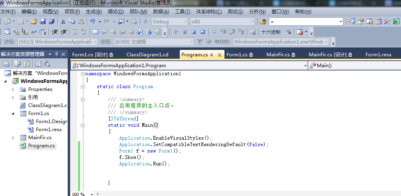
Task: Click the Open File folder icon
Action: click(x=34, y=21)
